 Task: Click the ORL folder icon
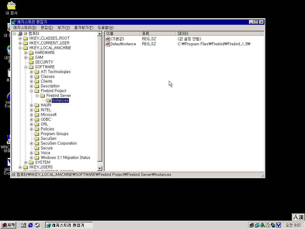click(37, 124)
